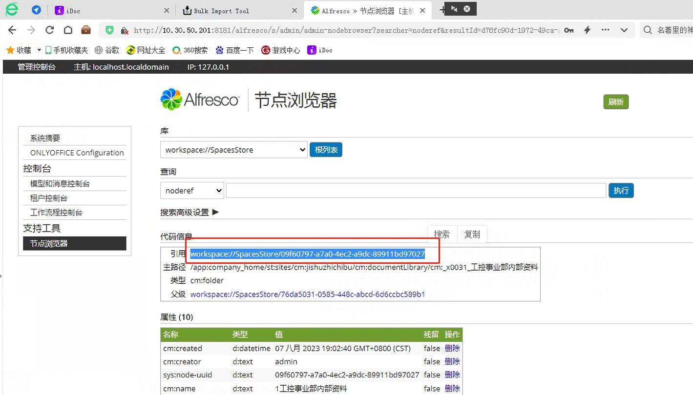Click the briefcase icon in the toolbar
The height and width of the screenshot is (395, 693).
[x=86, y=30]
